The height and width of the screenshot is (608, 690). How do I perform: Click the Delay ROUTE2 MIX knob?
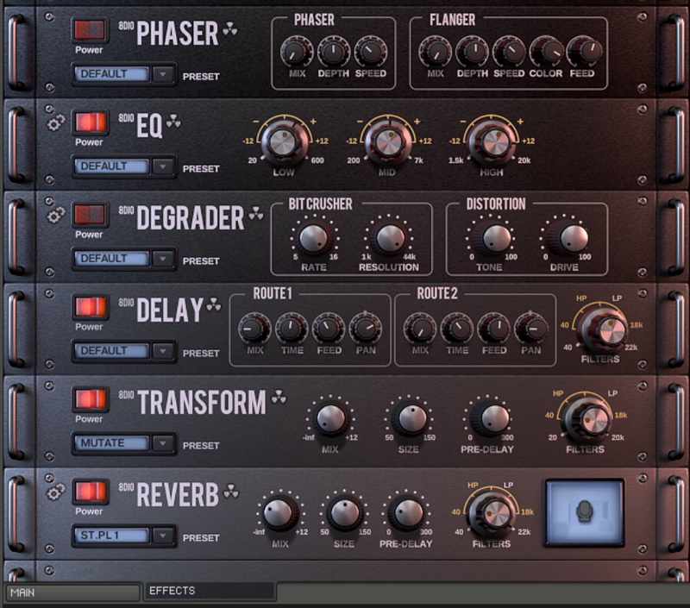(420, 329)
